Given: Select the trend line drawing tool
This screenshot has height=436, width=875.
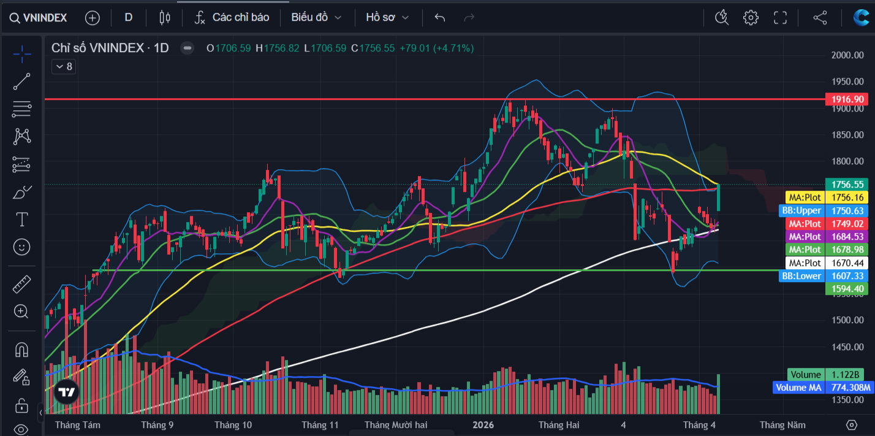Looking at the screenshot, I should (22, 82).
